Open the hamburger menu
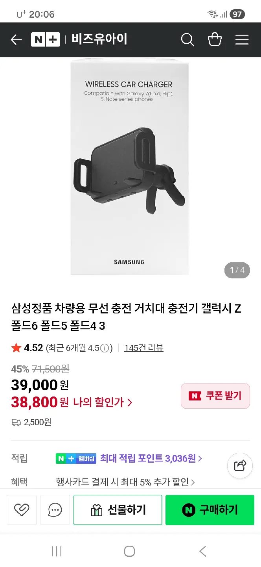261x567 pixels. click(242, 39)
